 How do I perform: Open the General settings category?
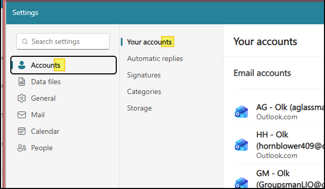tap(64, 98)
